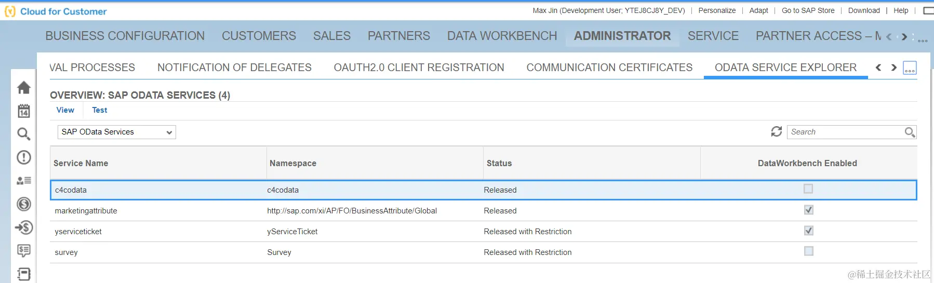This screenshot has width=934, height=283.
Task: Switch to OData Service Explorer tab
Action: [x=785, y=68]
